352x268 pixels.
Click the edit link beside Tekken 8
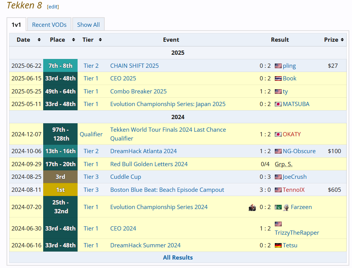pyautogui.click(x=53, y=7)
